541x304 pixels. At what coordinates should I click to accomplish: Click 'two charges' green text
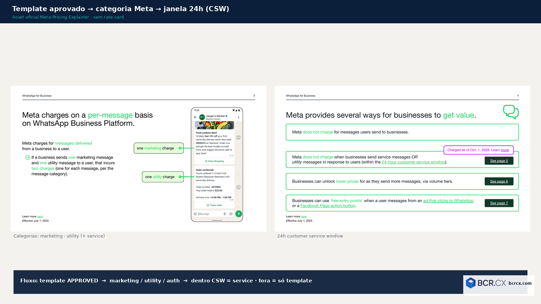(43, 169)
